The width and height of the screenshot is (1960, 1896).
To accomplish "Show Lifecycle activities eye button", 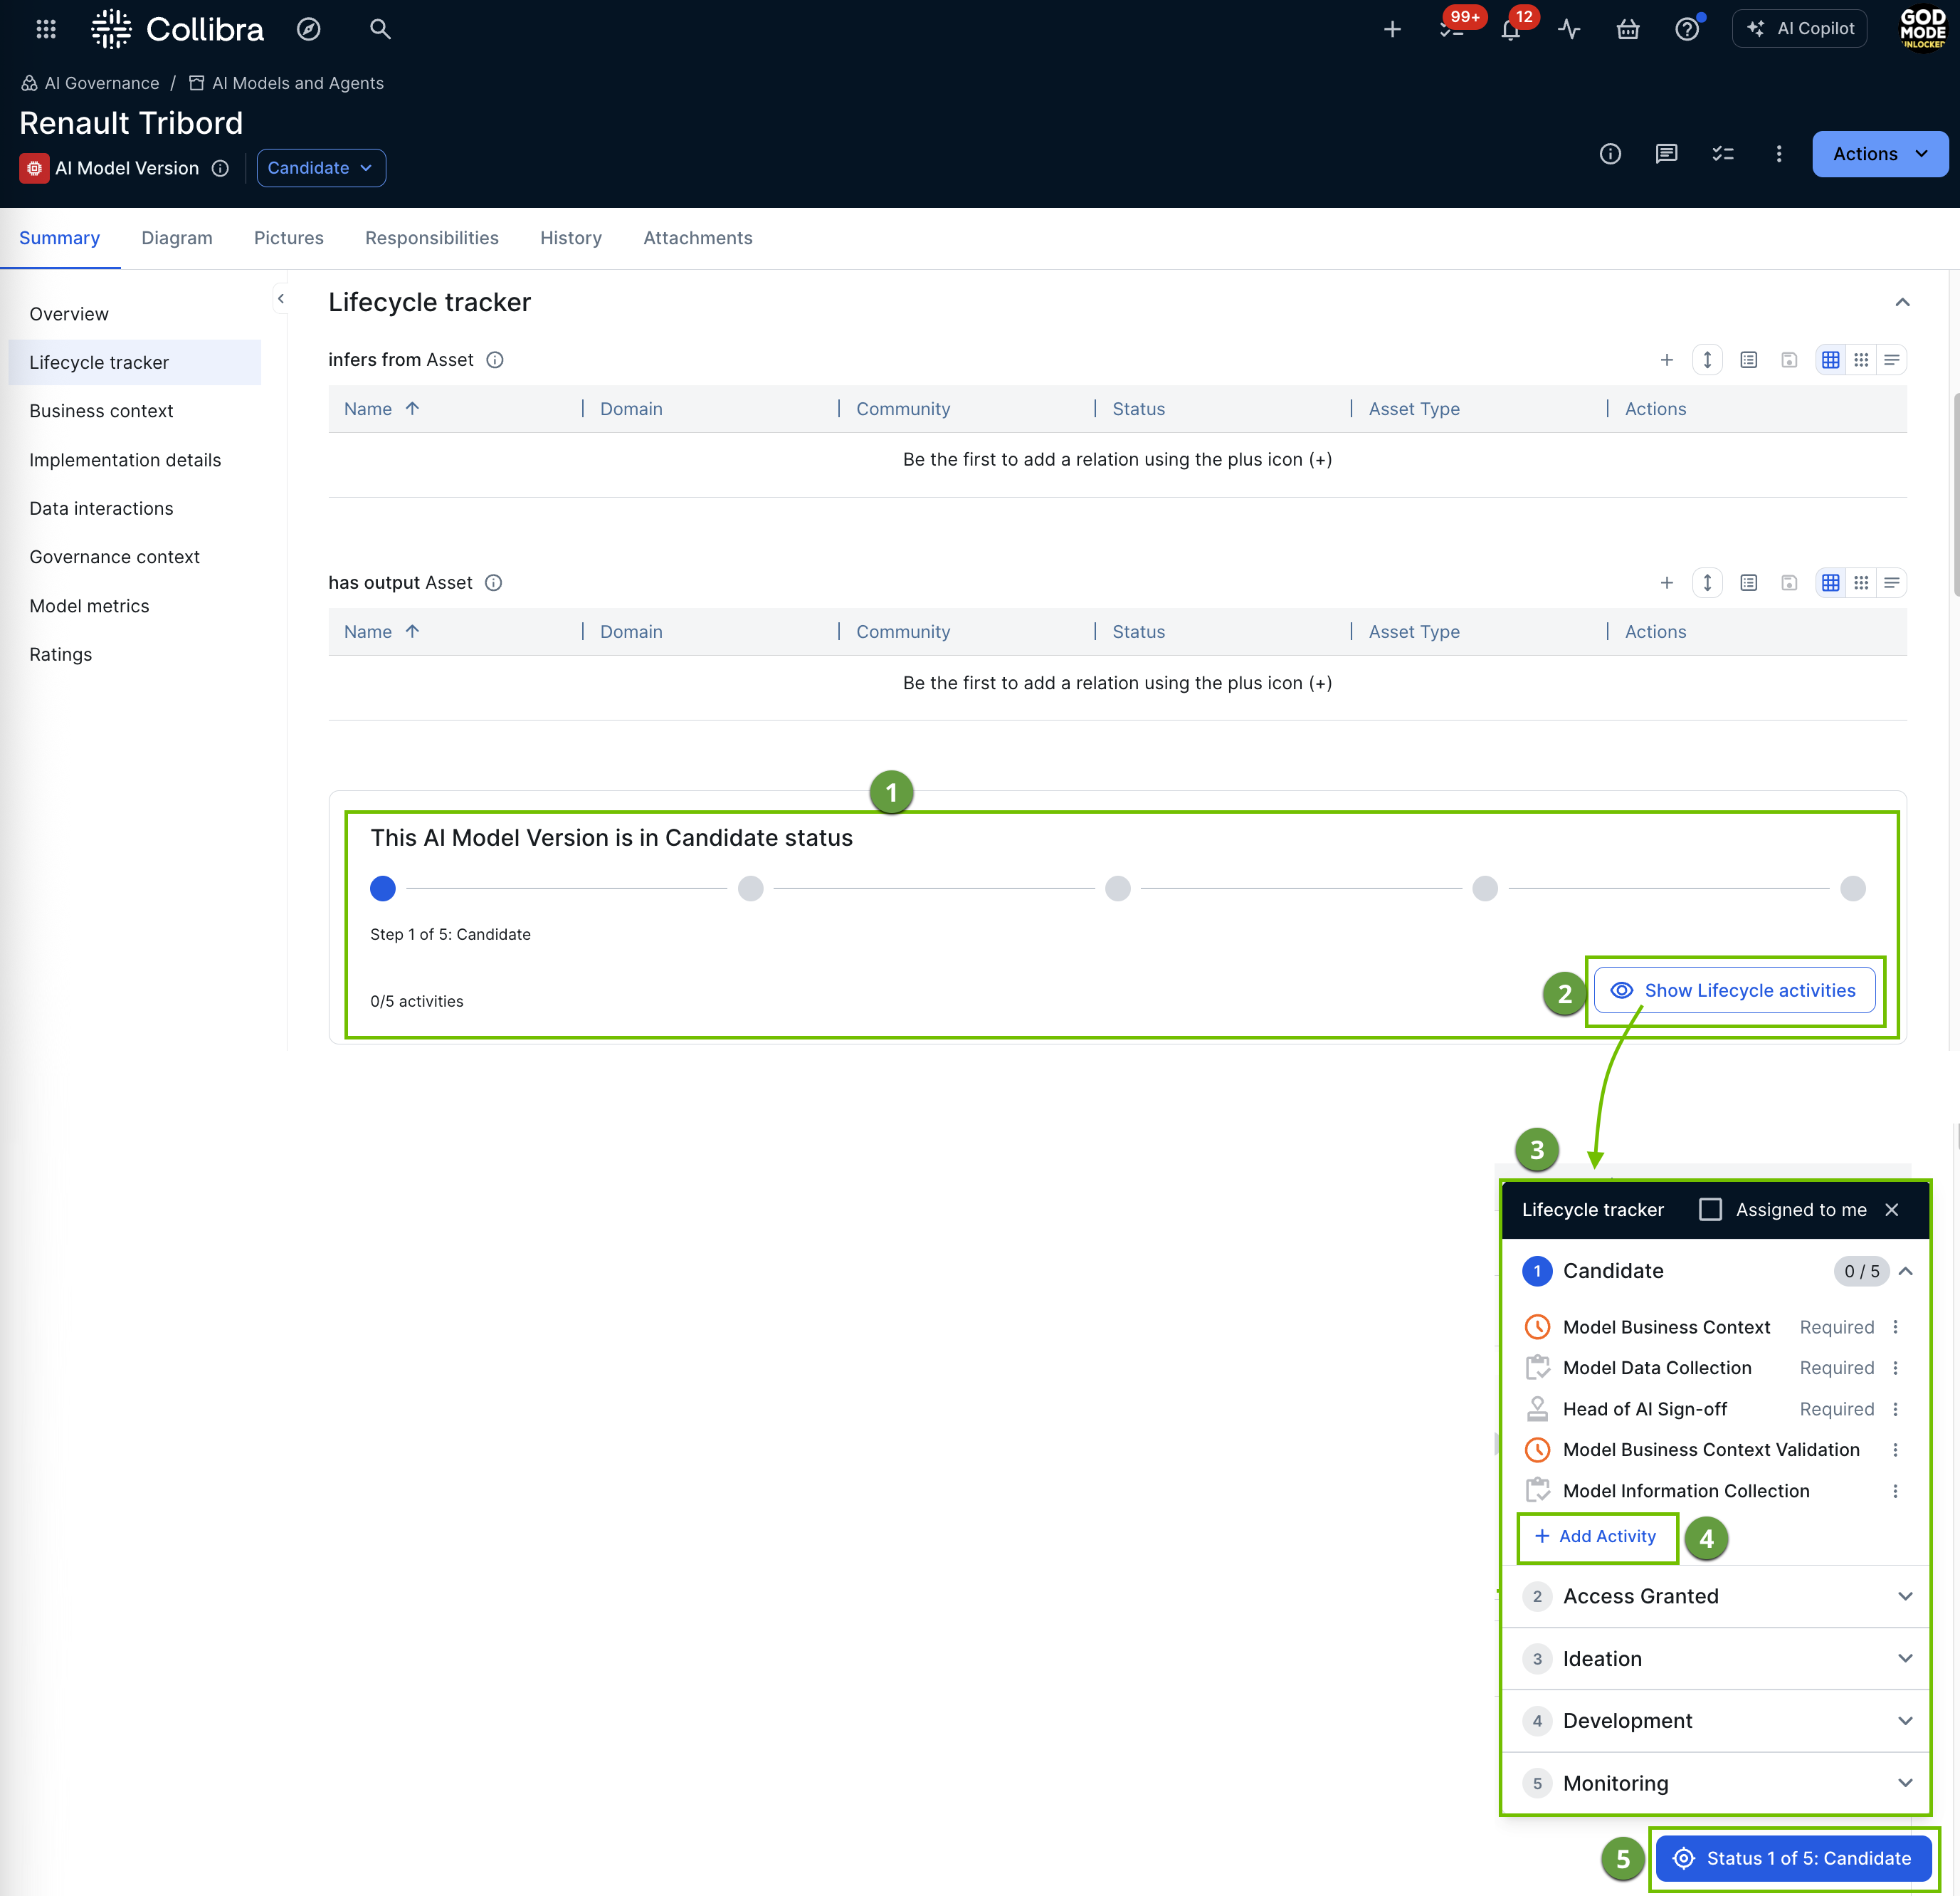I will click(x=1734, y=990).
